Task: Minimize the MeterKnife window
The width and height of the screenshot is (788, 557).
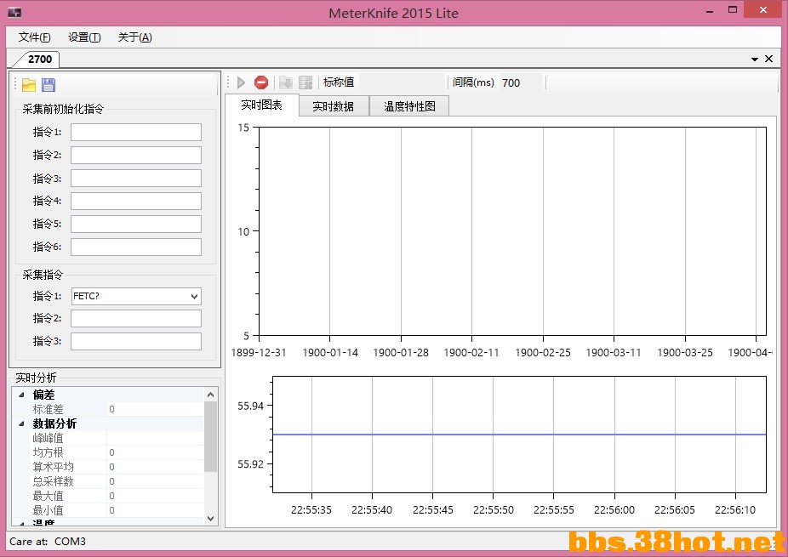Action: click(710, 12)
